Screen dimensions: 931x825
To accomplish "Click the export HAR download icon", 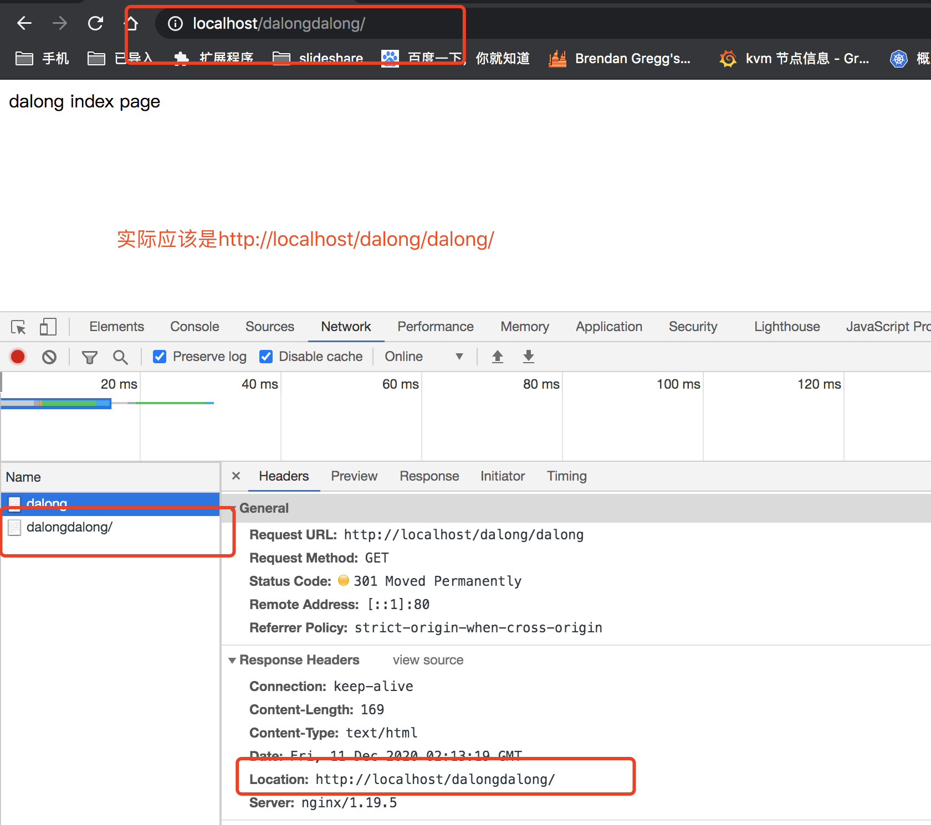I will pos(529,357).
